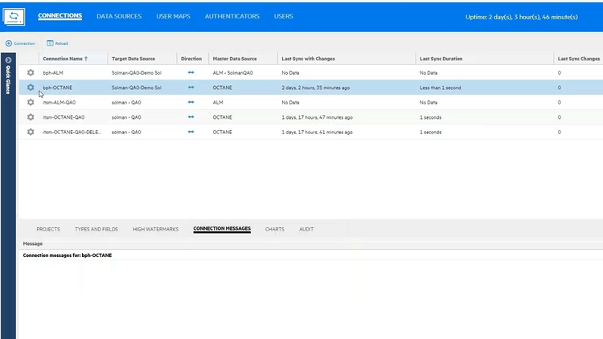The image size is (603, 339).
Task: Click the Reload button
Action: [x=57, y=43]
